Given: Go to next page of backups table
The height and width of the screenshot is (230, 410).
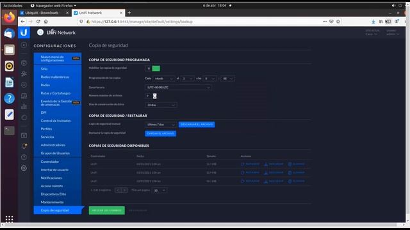Looking at the screenshot, I should pyautogui.click(x=125, y=190).
